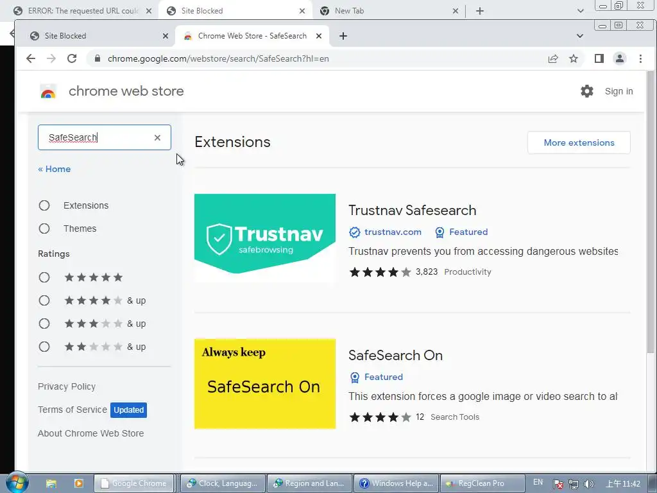657x493 pixels.
Task: Click the taskbar clock showing 11:42
Action: [623, 484]
